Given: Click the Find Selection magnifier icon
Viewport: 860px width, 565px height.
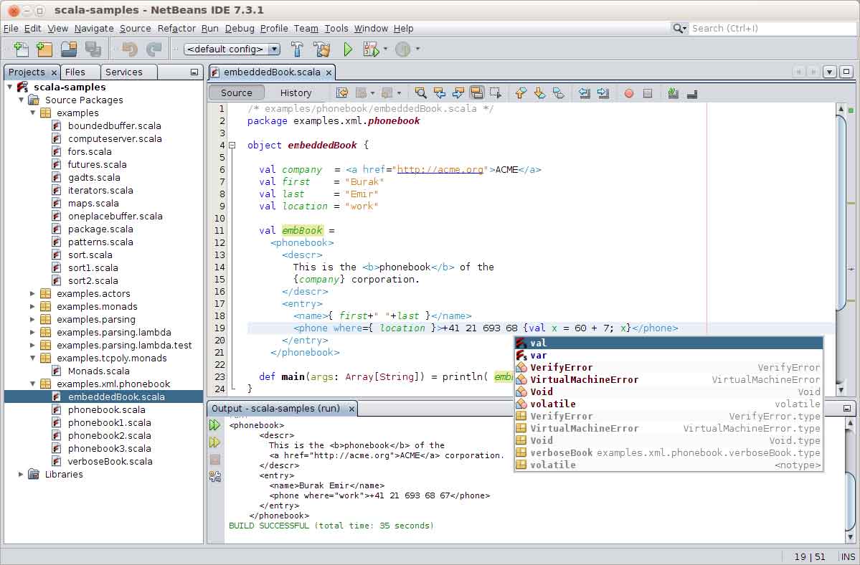Looking at the screenshot, I should [x=420, y=93].
